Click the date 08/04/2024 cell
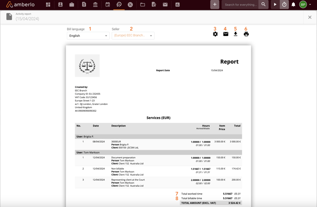The image size is (317, 207). pyautogui.click(x=99, y=142)
